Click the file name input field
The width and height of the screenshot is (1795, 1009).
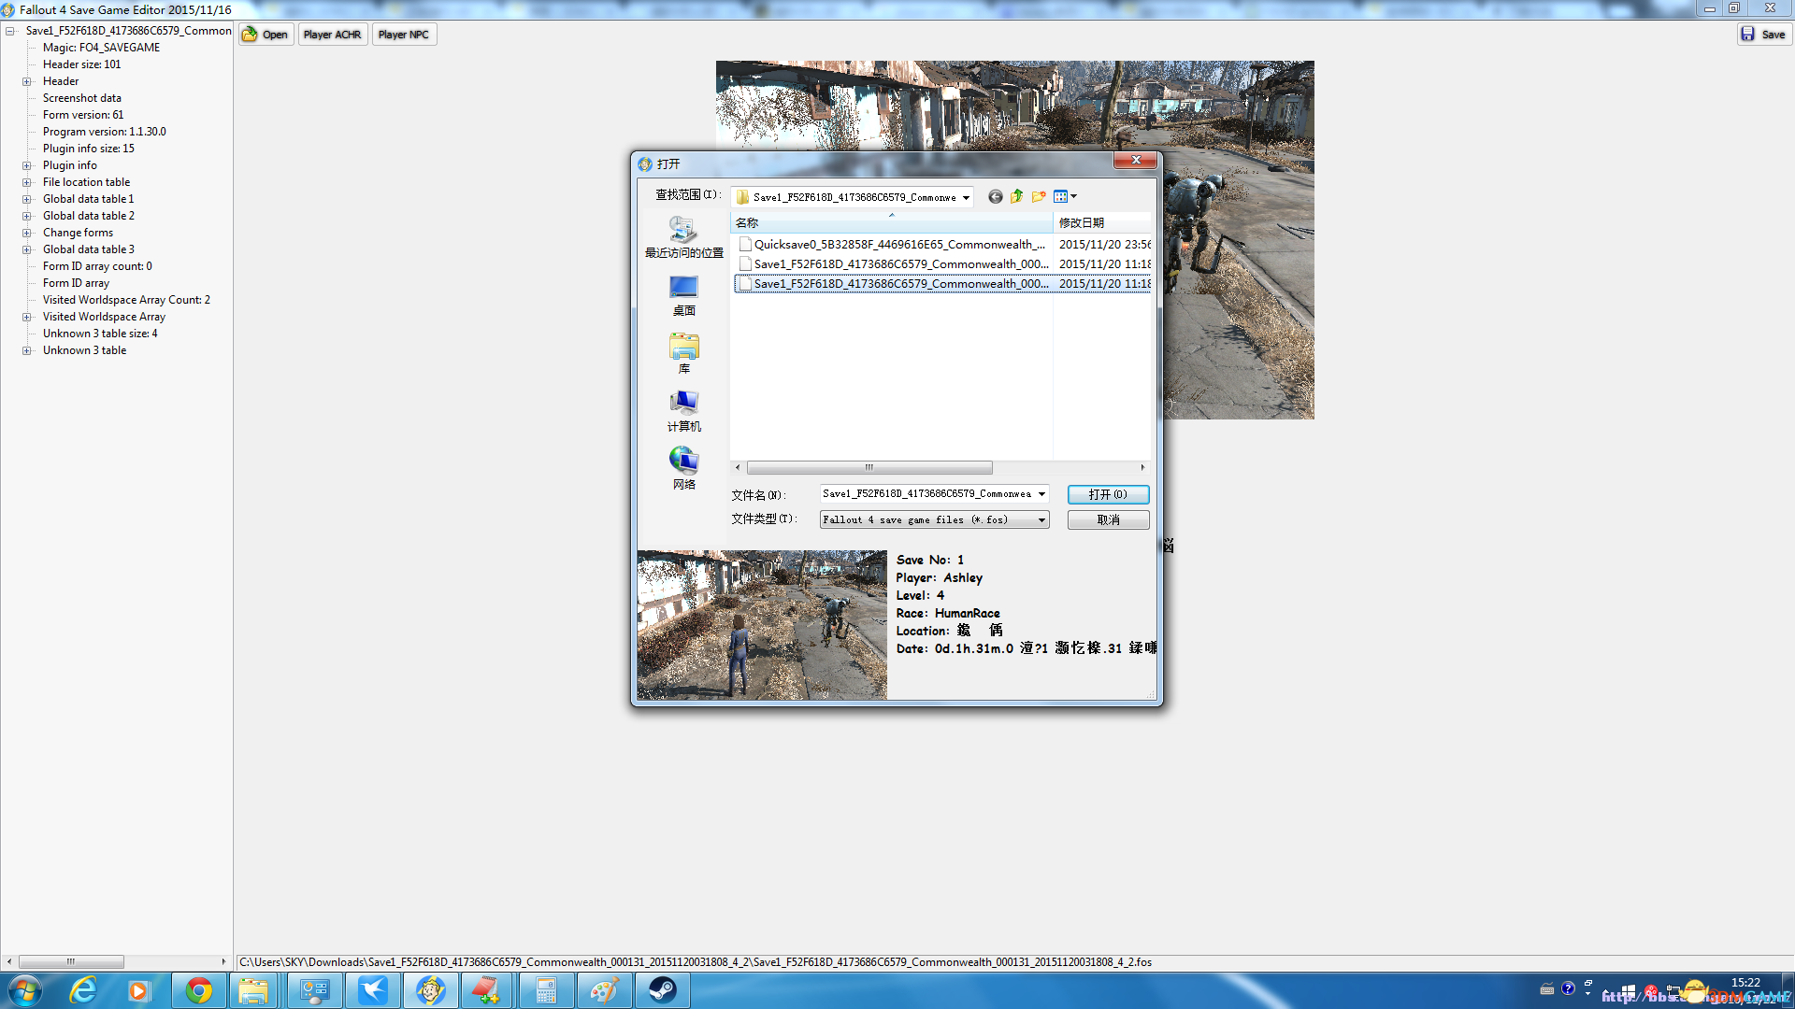[926, 494]
